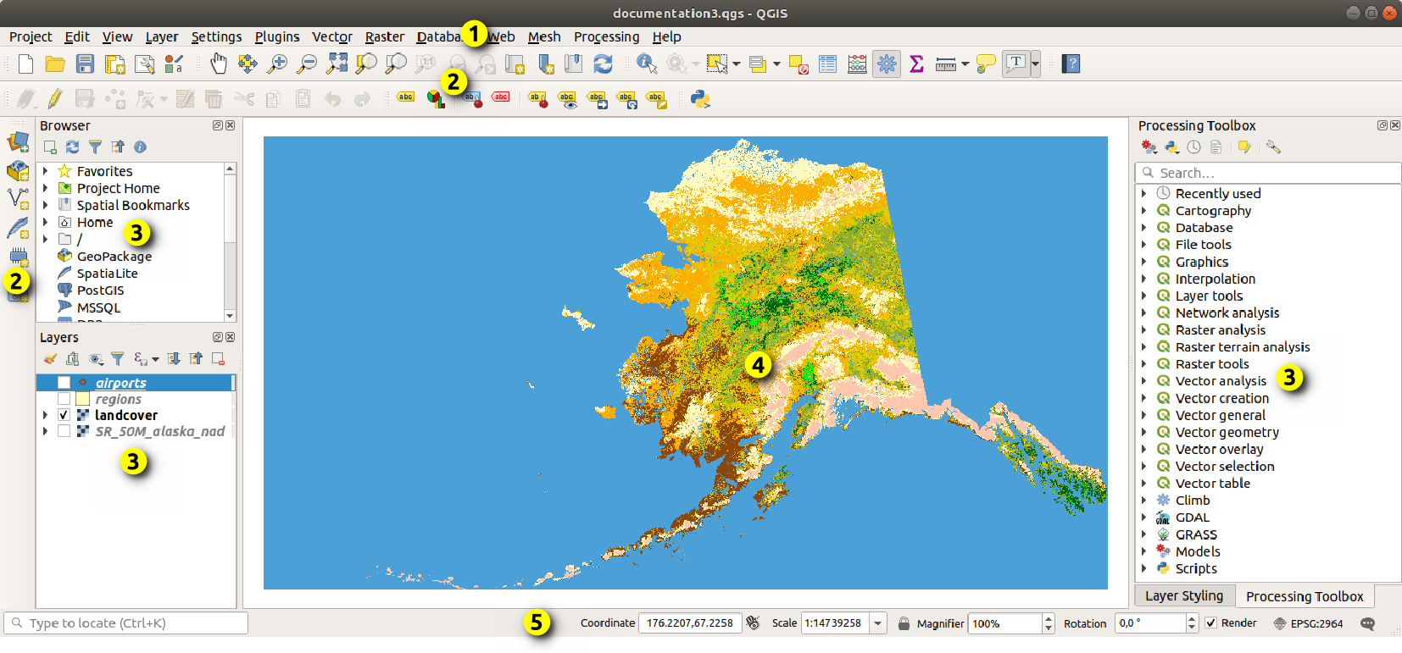Open the attribute table icon
This screenshot has height=653, width=1402.
(x=827, y=64)
